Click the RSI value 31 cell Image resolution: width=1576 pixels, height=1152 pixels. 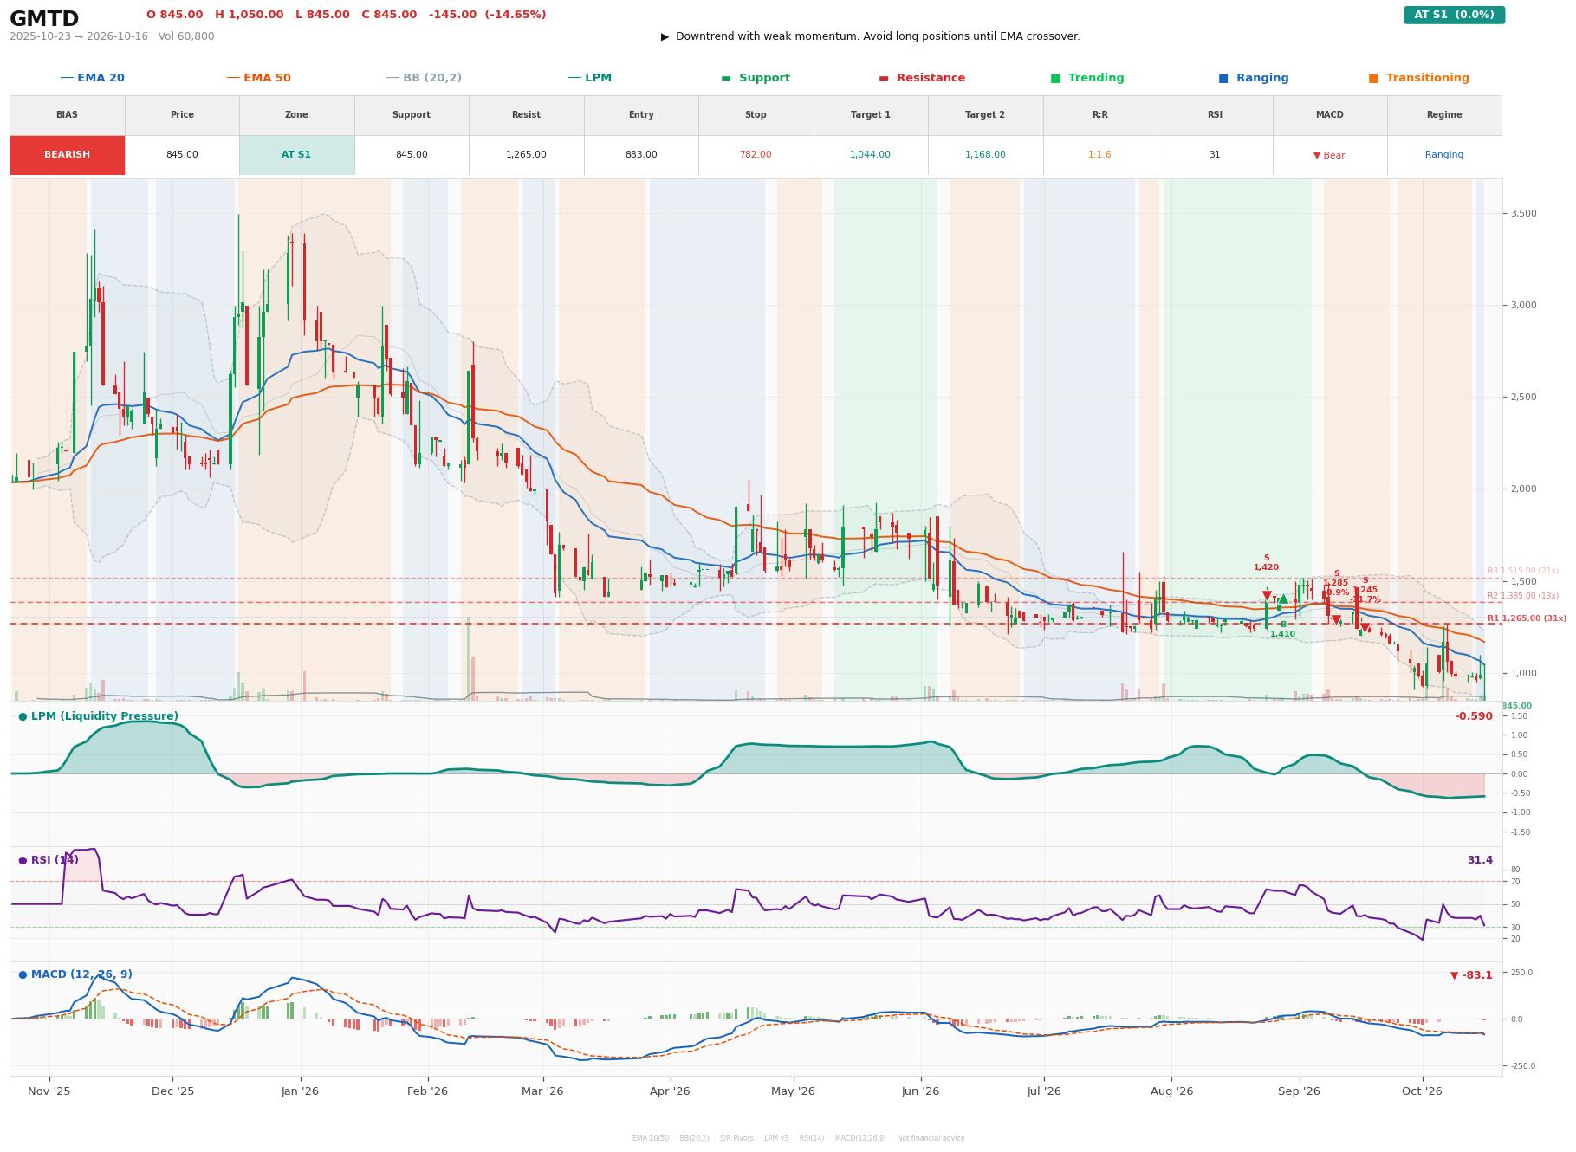click(1215, 155)
